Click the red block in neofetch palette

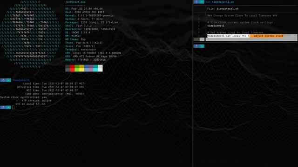click(72, 68)
